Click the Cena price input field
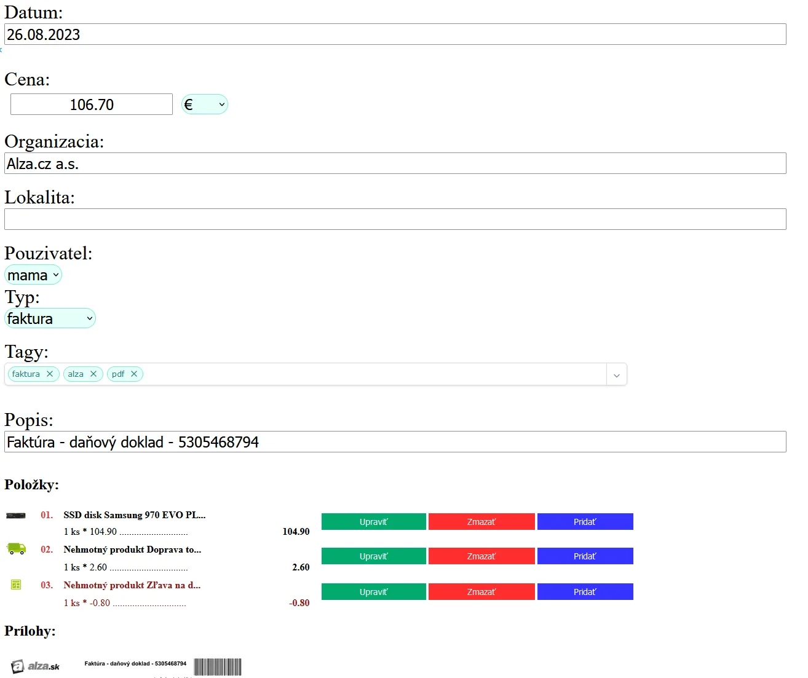Viewport: 808px width, 678px height. point(92,104)
